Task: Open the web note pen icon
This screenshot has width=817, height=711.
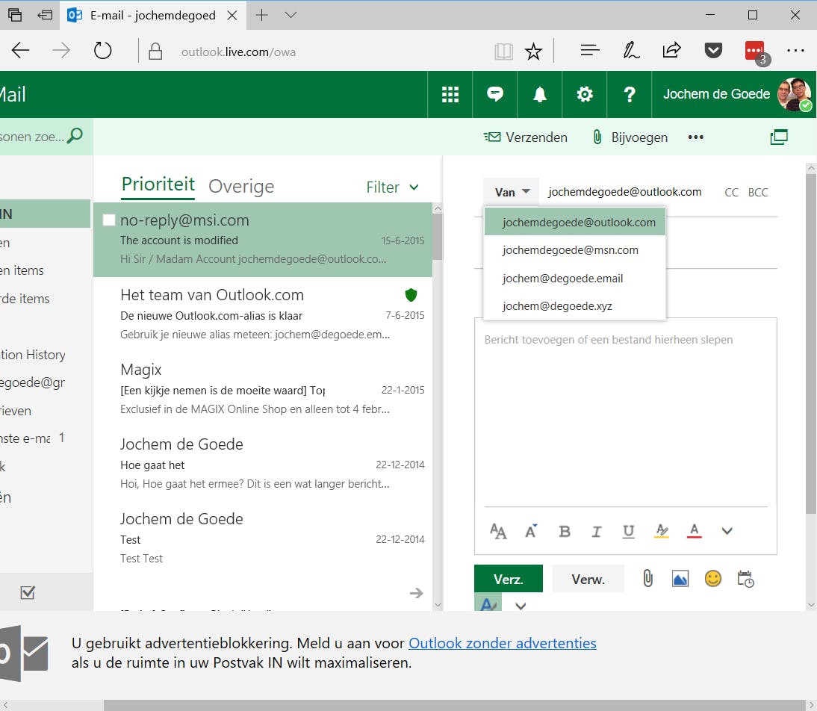Action: (x=631, y=50)
